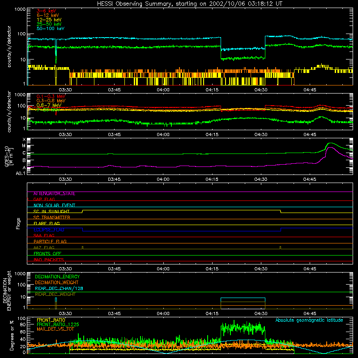Screen dimensions: 358x358
Task: Select the '3-6 keV' legend label
Action: [47, 11]
